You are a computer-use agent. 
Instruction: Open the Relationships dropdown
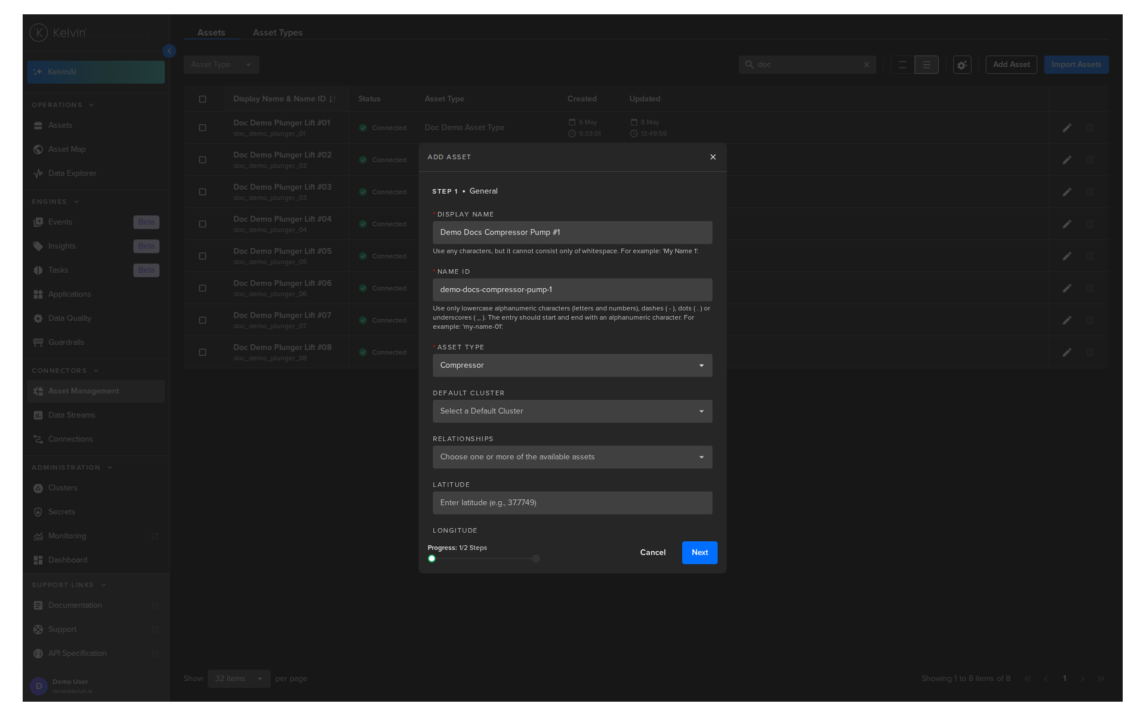coord(572,457)
